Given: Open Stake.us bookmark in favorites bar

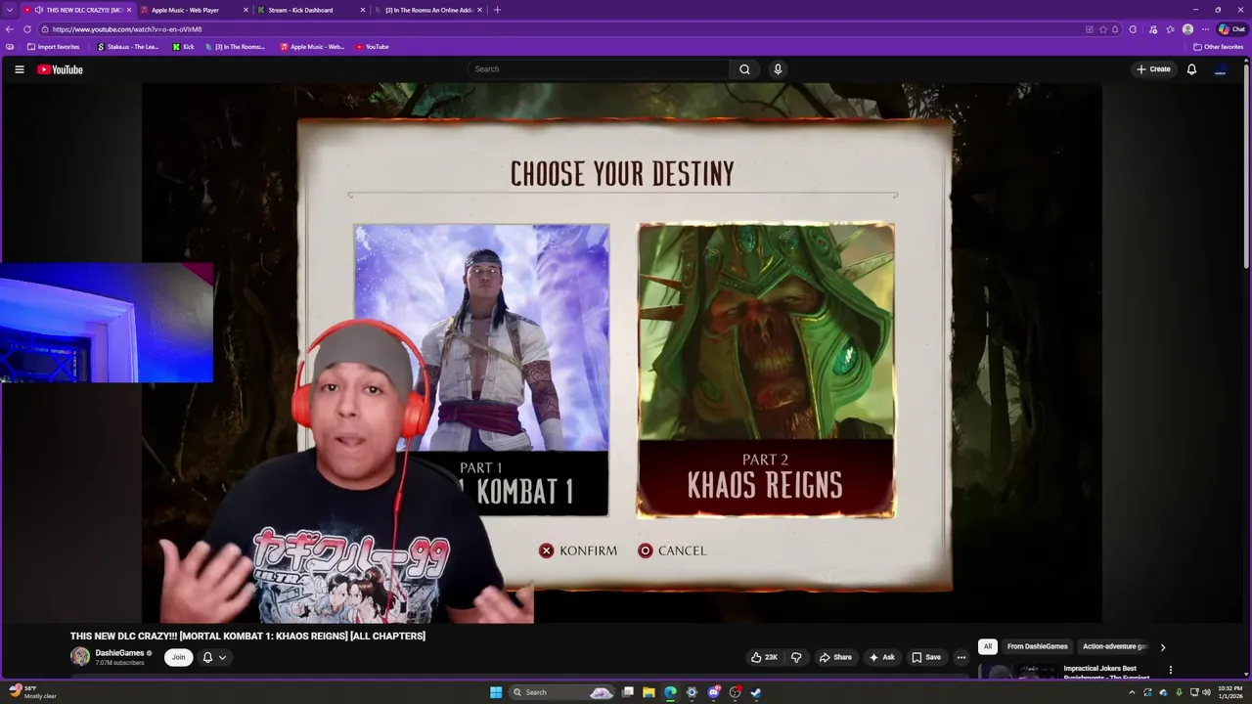Looking at the screenshot, I should [127, 47].
